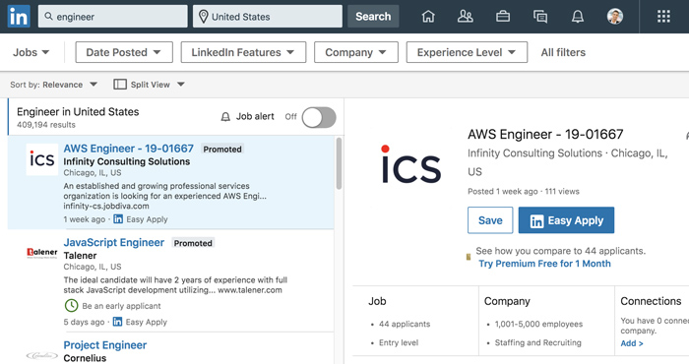Viewport: 689px width, 364px height.
Task: Open the JavaScript Engineer listing title
Action: click(114, 242)
